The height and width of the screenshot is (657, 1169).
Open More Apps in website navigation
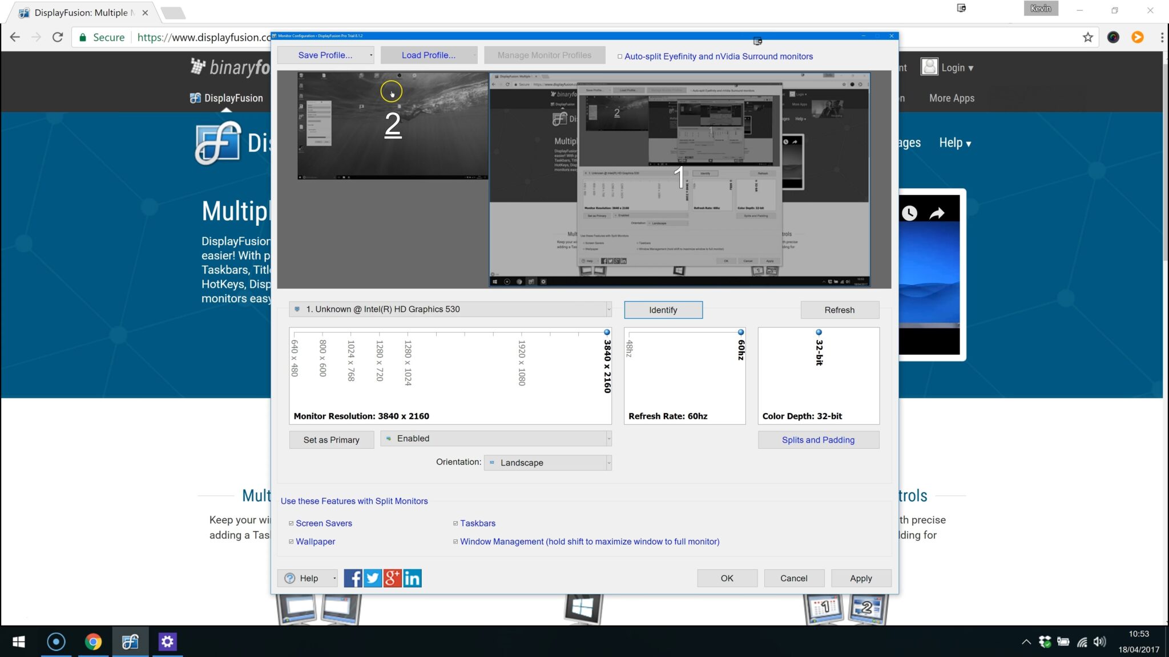coord(951,98)
